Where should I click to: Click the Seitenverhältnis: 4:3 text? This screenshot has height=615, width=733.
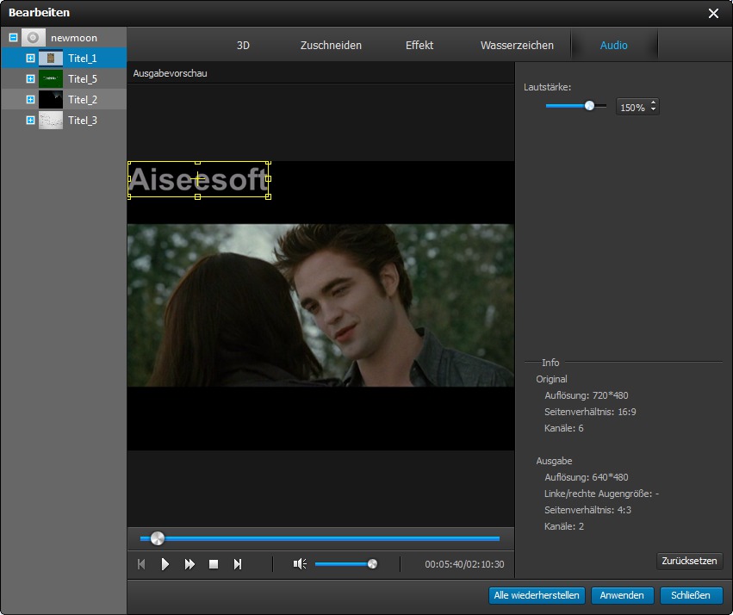point(587,510)
